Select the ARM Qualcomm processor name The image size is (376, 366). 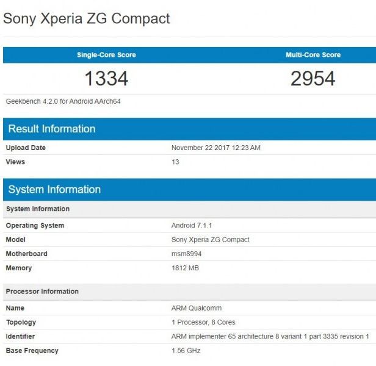coord(197,308)
